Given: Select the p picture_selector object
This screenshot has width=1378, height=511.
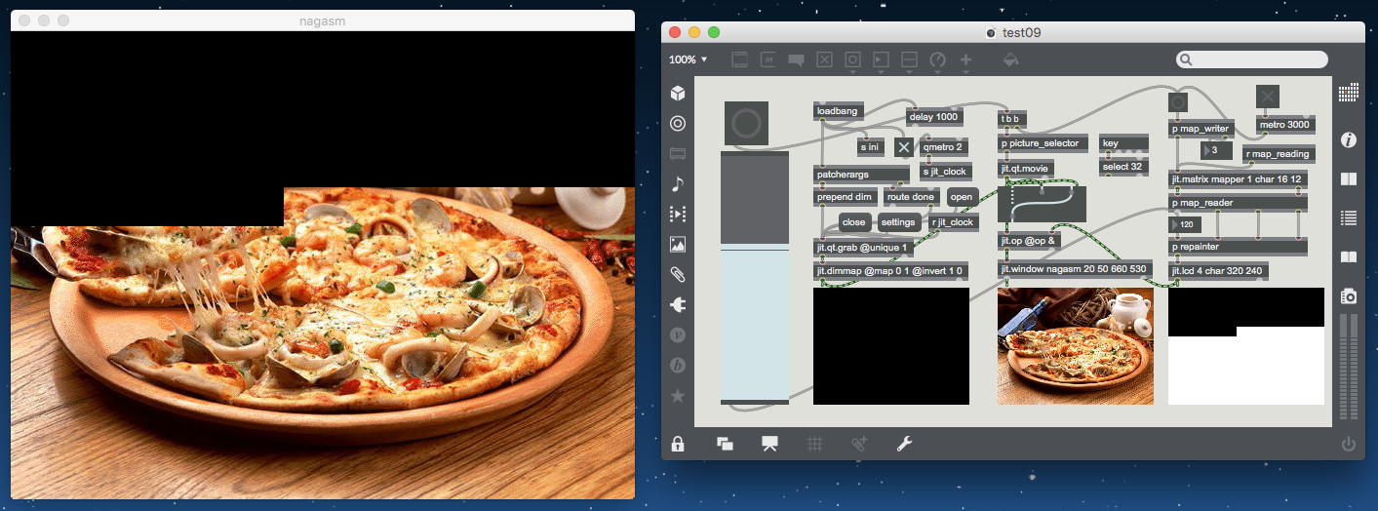Looking at the screenshot, I should [x=1043, y=143].
